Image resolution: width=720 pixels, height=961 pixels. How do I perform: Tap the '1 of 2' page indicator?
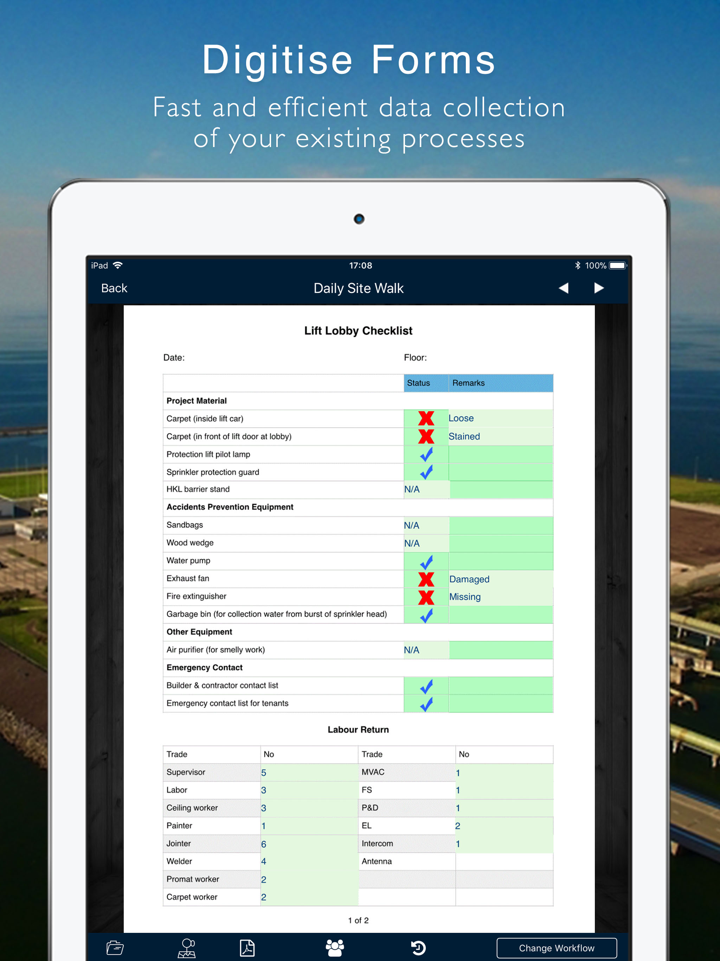(x=358, y=921)
